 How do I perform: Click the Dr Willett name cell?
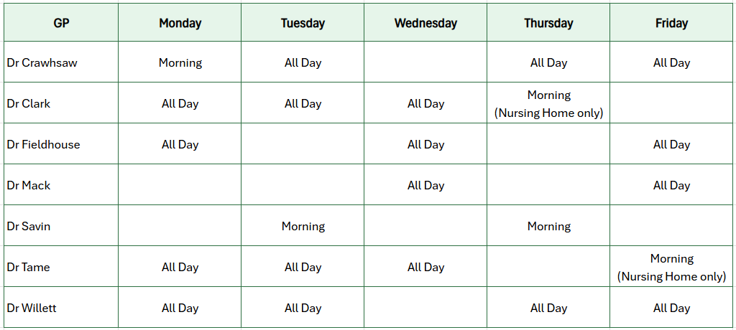click(x=61, y=308)
